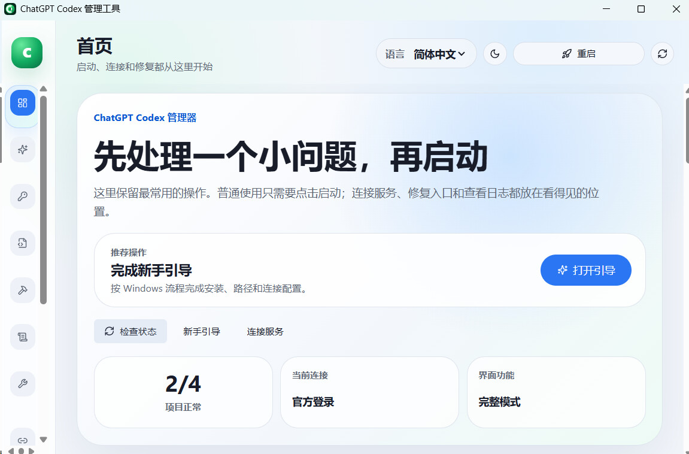The width and height of the screenshot is (689, 454).
Task: Click the green C app logo
Action: pos(27,53)
